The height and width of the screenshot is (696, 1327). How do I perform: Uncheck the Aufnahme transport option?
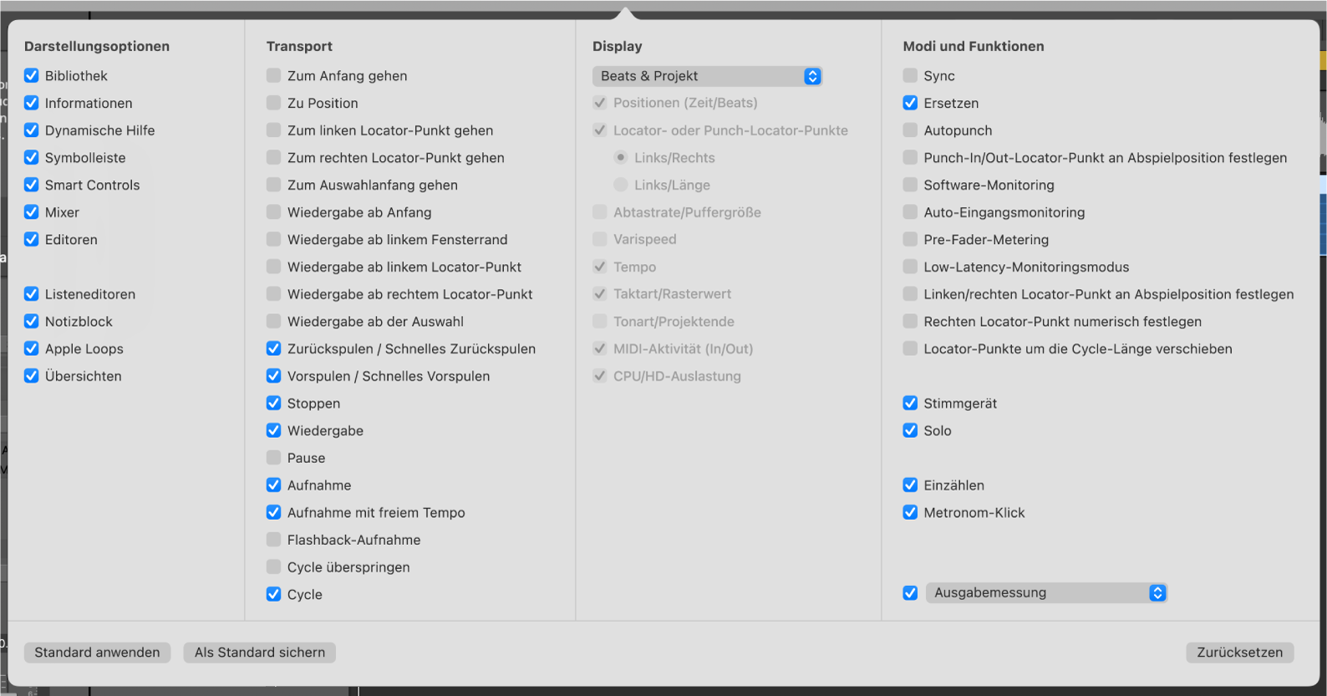coord(273,485)
